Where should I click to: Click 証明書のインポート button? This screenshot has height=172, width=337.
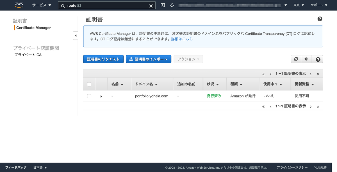[x=149, y=59]
